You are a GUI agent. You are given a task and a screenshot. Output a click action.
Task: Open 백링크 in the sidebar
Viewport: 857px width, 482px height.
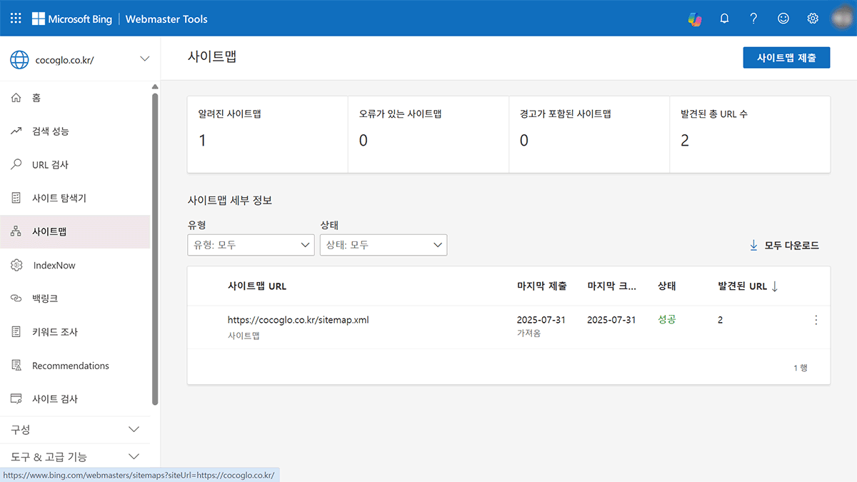pyautogui.click(x=75, y=298)
